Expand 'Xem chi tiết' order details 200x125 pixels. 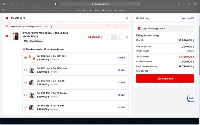(x=143, y=71)
